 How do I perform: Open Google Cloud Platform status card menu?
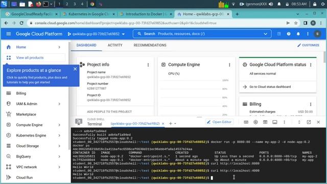tap(311, 65)
